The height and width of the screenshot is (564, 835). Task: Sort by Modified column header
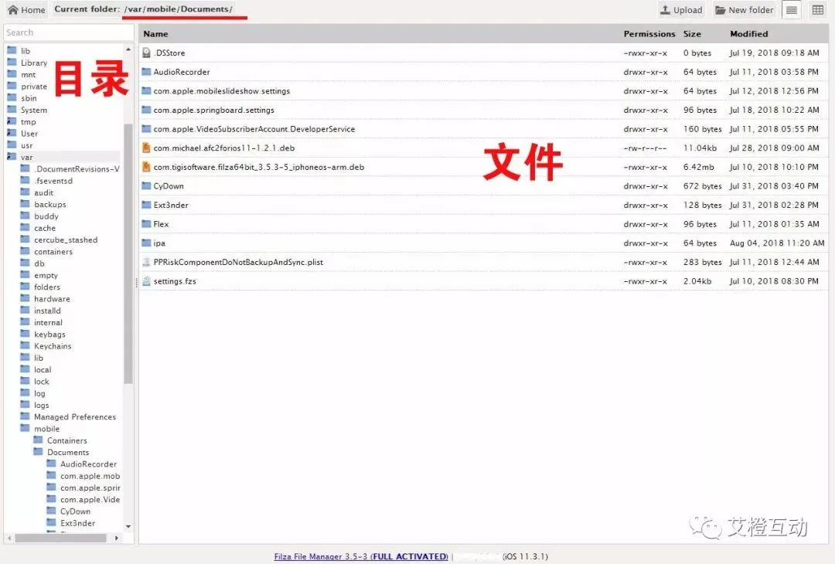point(748,33)
